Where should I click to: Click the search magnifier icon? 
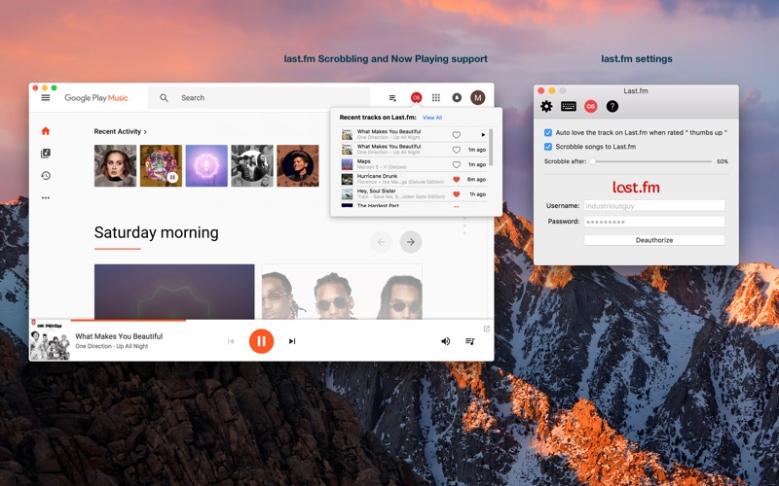click(x=164, y=98)
